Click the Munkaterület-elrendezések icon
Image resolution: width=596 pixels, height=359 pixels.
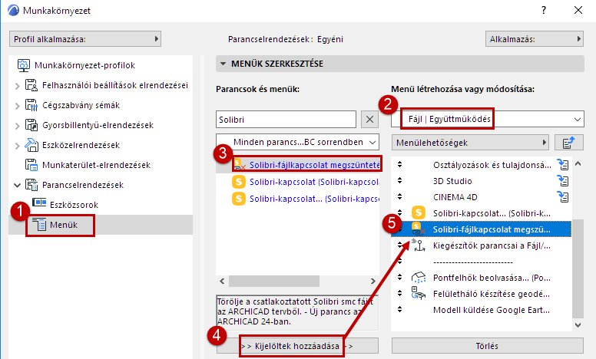(32, 165)
